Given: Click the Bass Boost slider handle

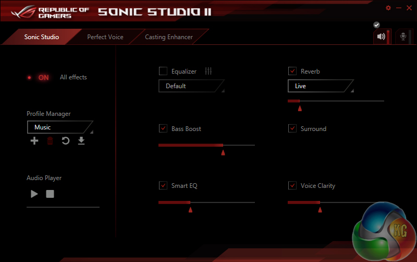Looking at the screenshot, I should [223, 152].
